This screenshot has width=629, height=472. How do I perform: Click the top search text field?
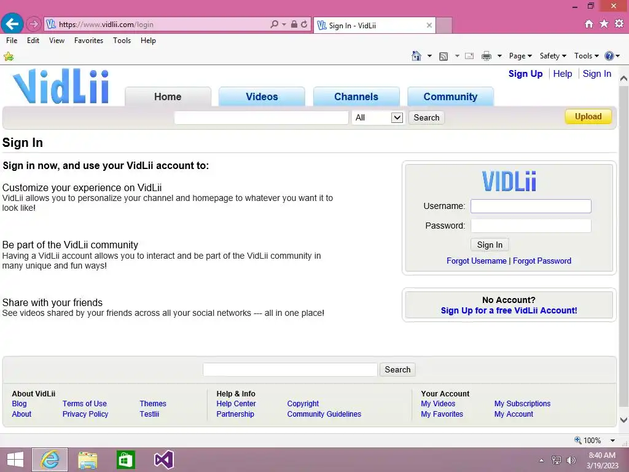(261, 117)
